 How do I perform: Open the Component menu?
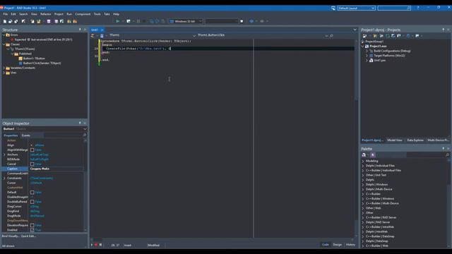[83, 14]
